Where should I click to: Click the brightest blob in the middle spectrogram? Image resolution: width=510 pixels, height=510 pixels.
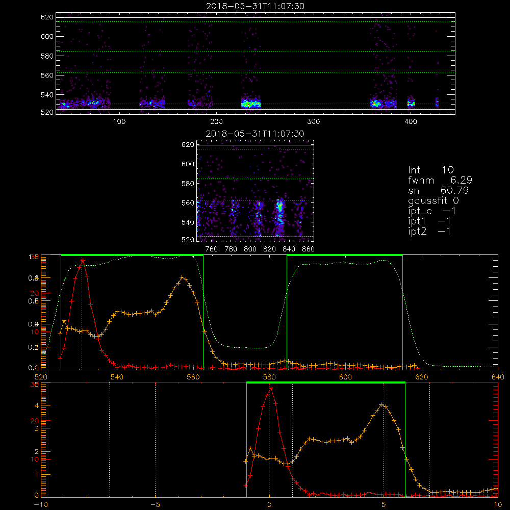[279, 206]
